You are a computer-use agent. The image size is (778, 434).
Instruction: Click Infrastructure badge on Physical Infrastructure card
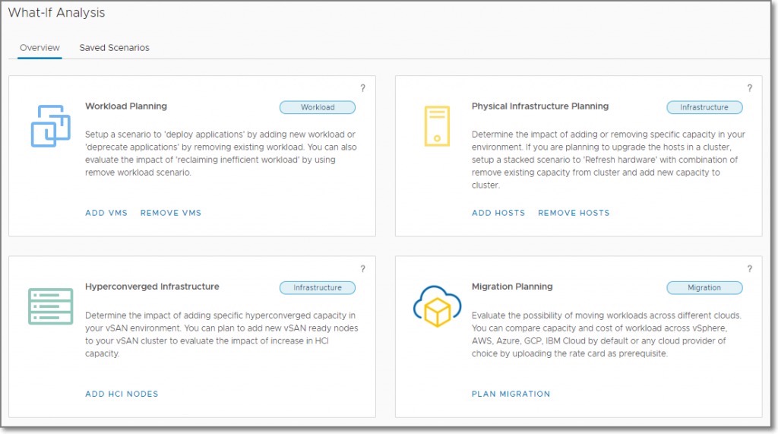(x=704, y=107)
